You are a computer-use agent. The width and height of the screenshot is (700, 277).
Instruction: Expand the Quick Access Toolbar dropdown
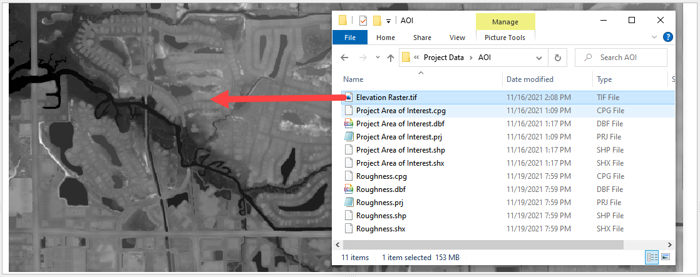click(389, 20)
